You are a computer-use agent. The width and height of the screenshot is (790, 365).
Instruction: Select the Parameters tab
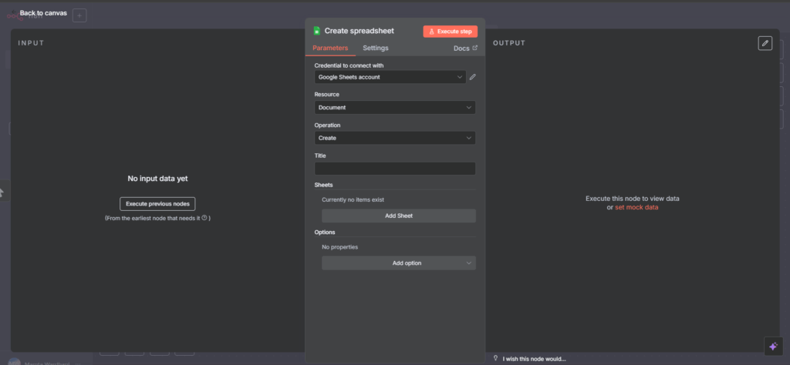[x=330, y=48]
